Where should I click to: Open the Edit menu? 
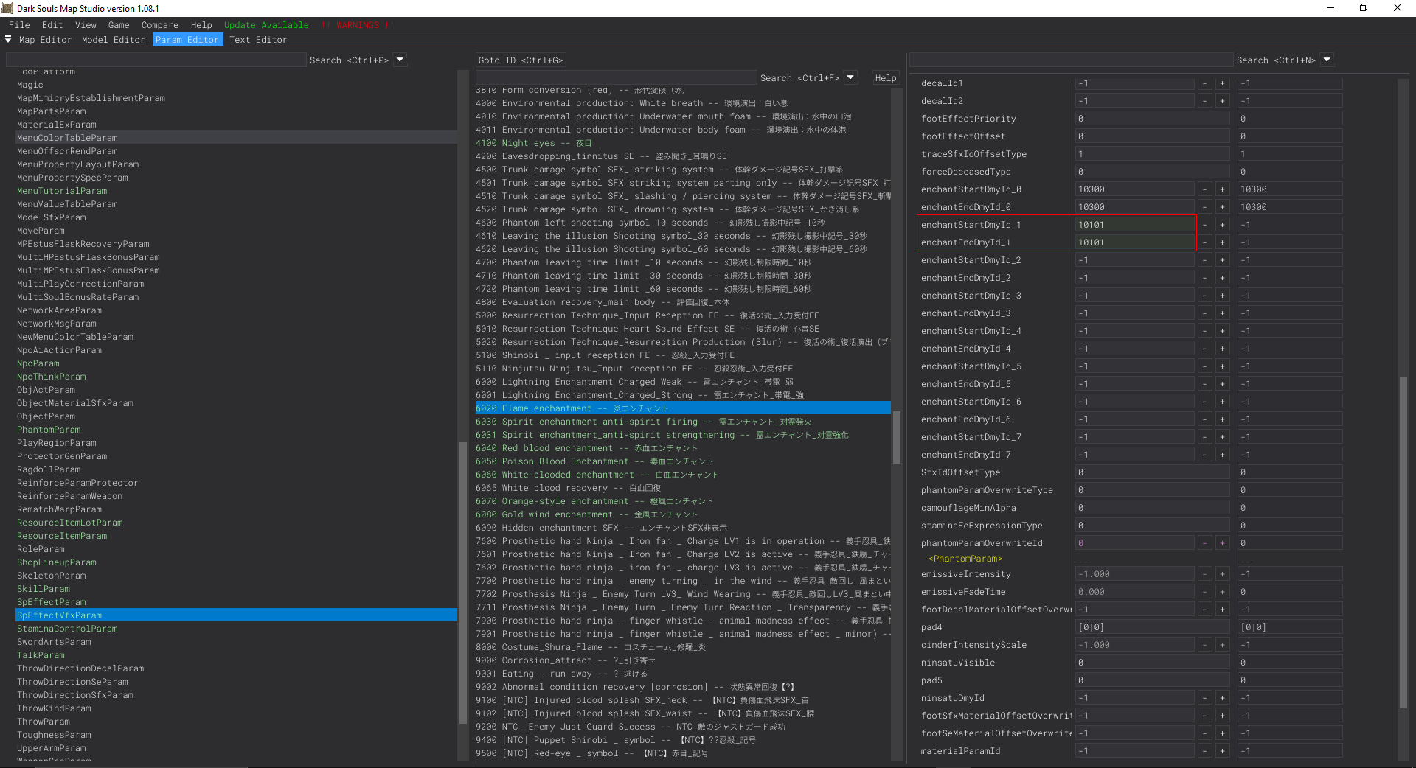click(x=52, y=25)
